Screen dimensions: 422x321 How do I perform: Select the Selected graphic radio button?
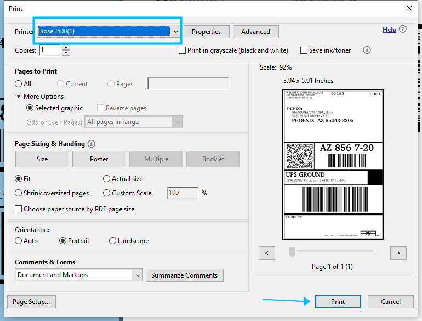tap(30, 108)
